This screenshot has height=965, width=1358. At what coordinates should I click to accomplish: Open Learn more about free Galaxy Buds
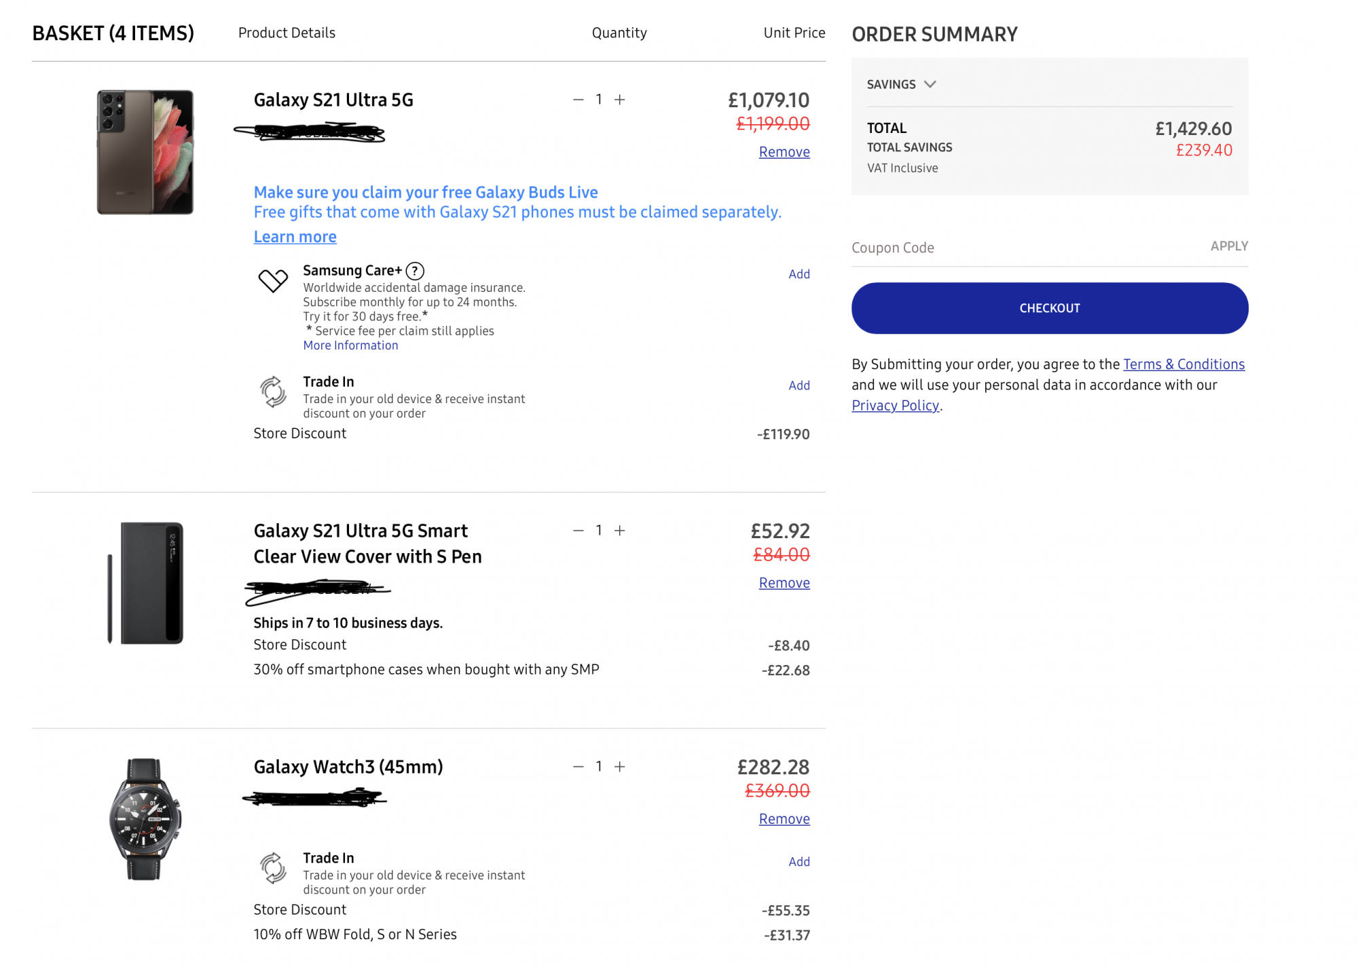tap(295, 237)
